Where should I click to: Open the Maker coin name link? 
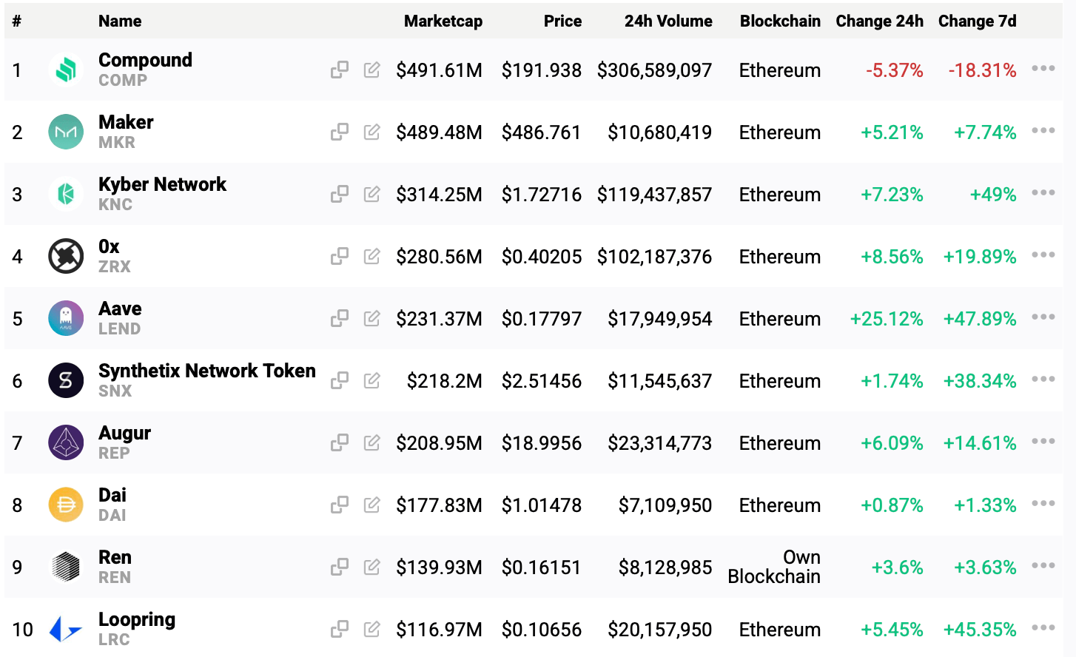click(x=126, y=122)
